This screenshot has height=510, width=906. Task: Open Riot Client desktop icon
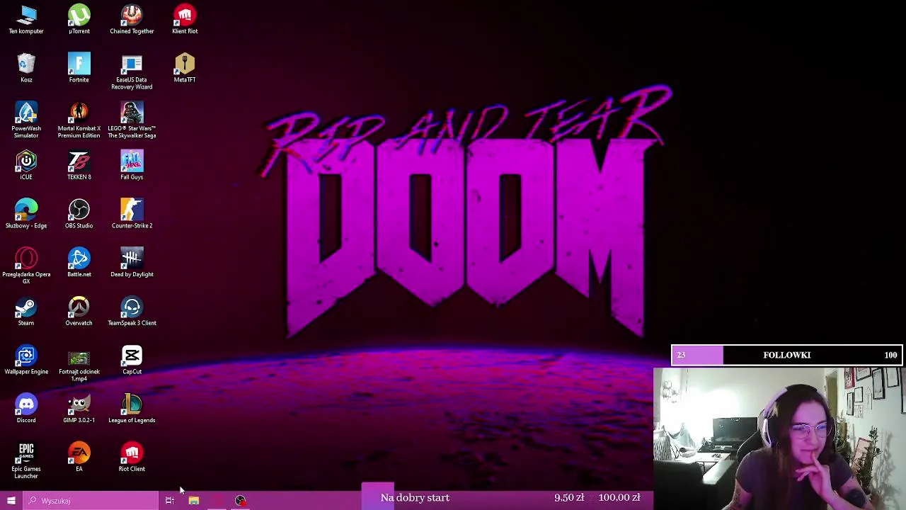click(132, 457)
